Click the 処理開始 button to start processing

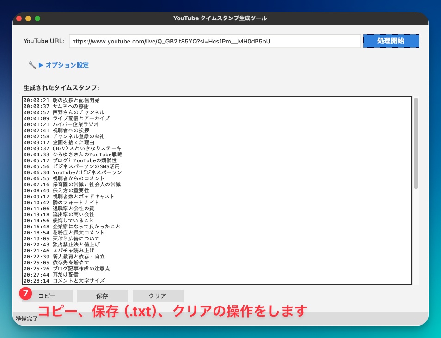(x=391, y=41)
